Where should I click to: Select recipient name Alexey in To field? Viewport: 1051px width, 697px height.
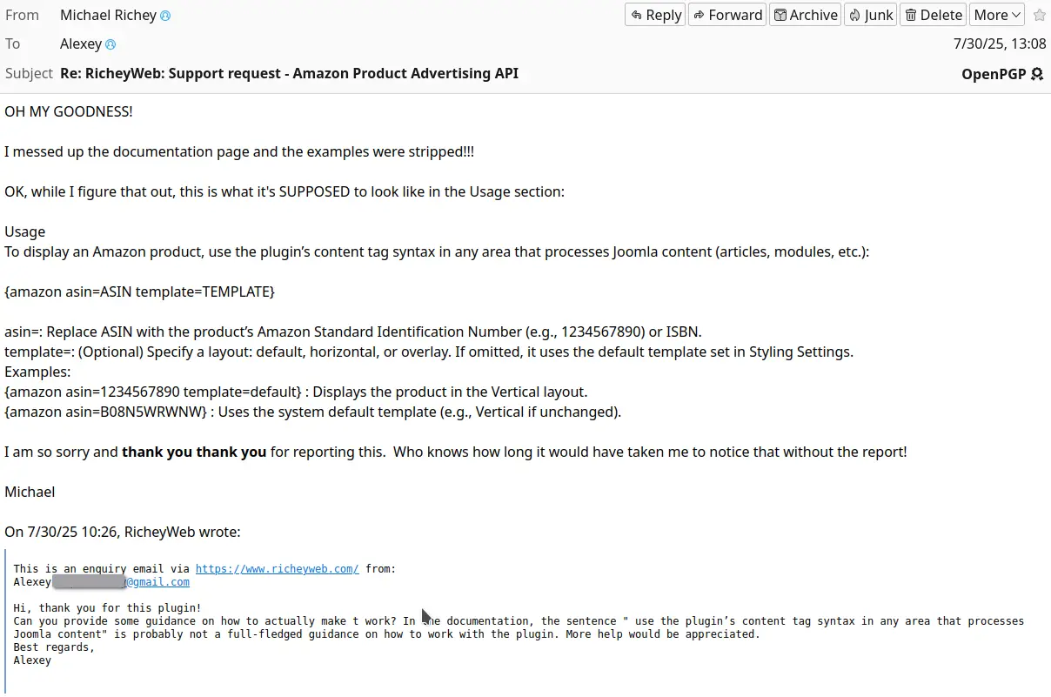pos(81,44)
